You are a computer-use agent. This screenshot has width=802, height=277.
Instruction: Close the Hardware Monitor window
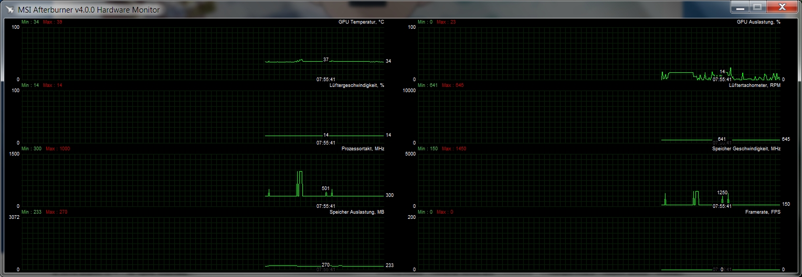[x=783, y=6]
